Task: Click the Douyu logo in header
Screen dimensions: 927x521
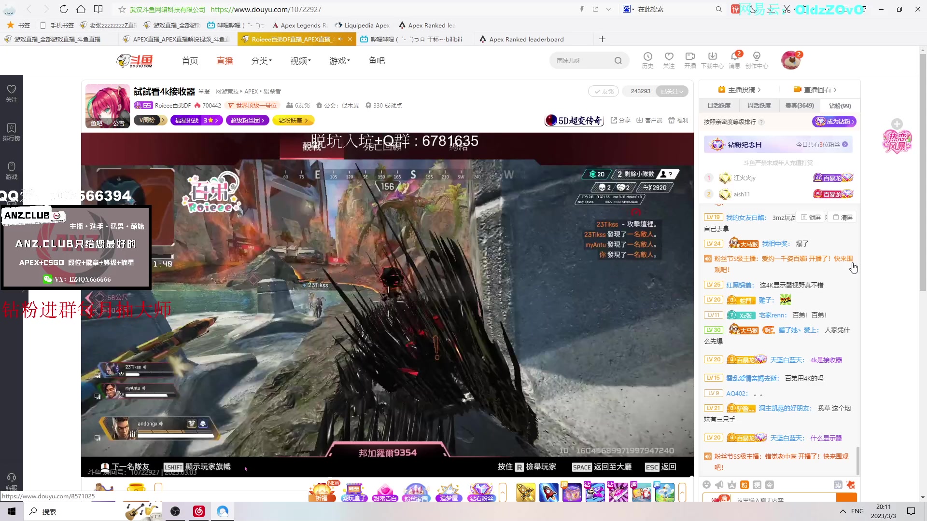Action: point(135,61)
